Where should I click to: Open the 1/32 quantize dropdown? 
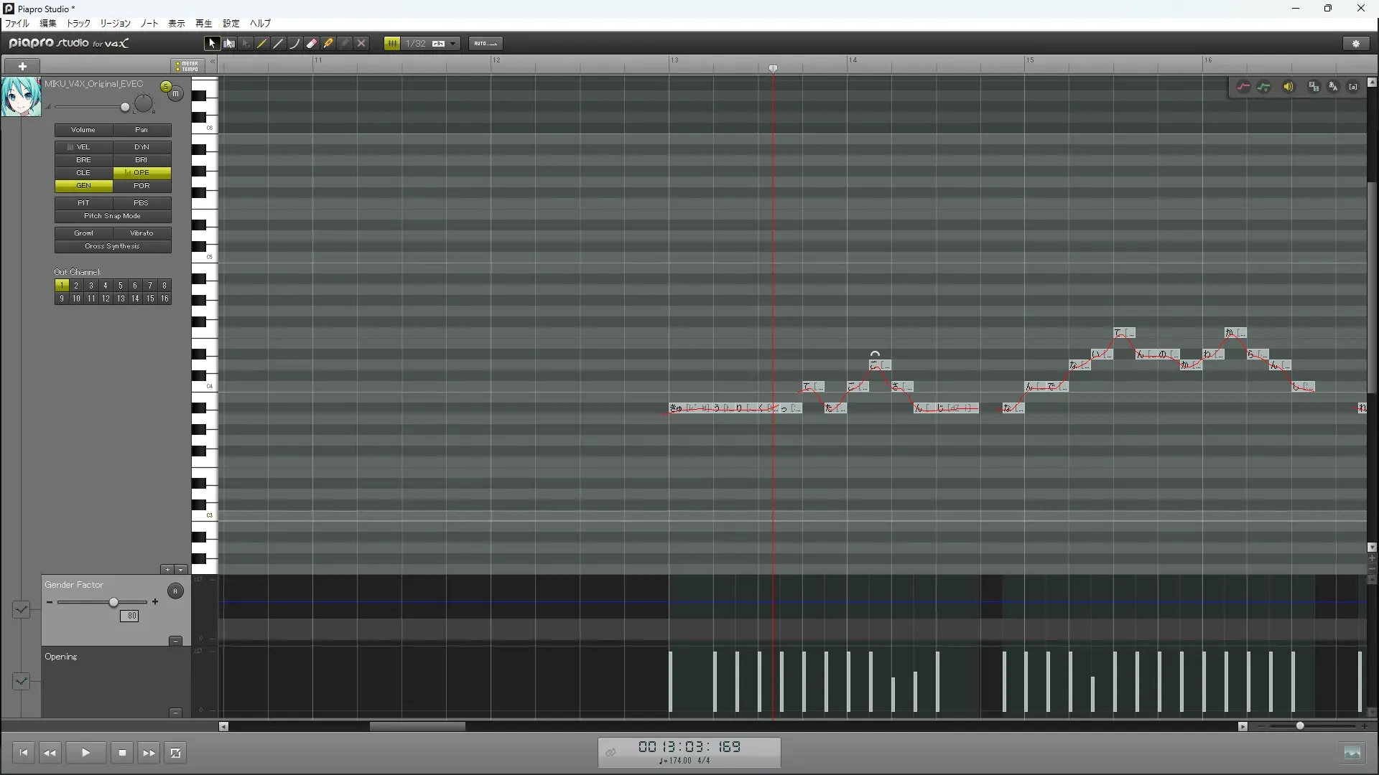pyautogui.click(x=453, y=44)
